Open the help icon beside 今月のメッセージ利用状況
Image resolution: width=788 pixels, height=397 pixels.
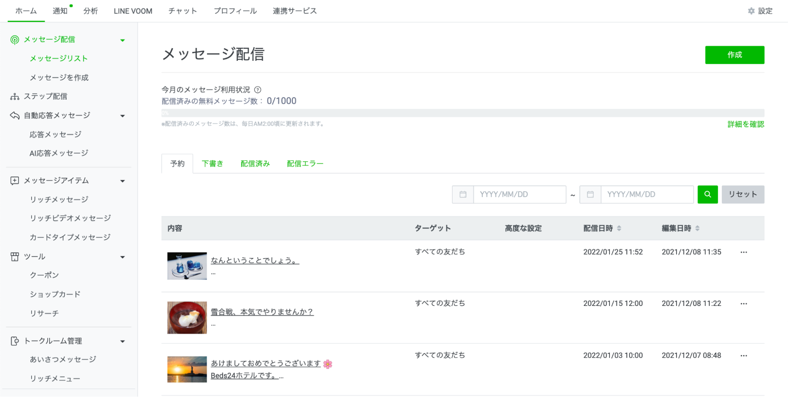pos(258,90)
